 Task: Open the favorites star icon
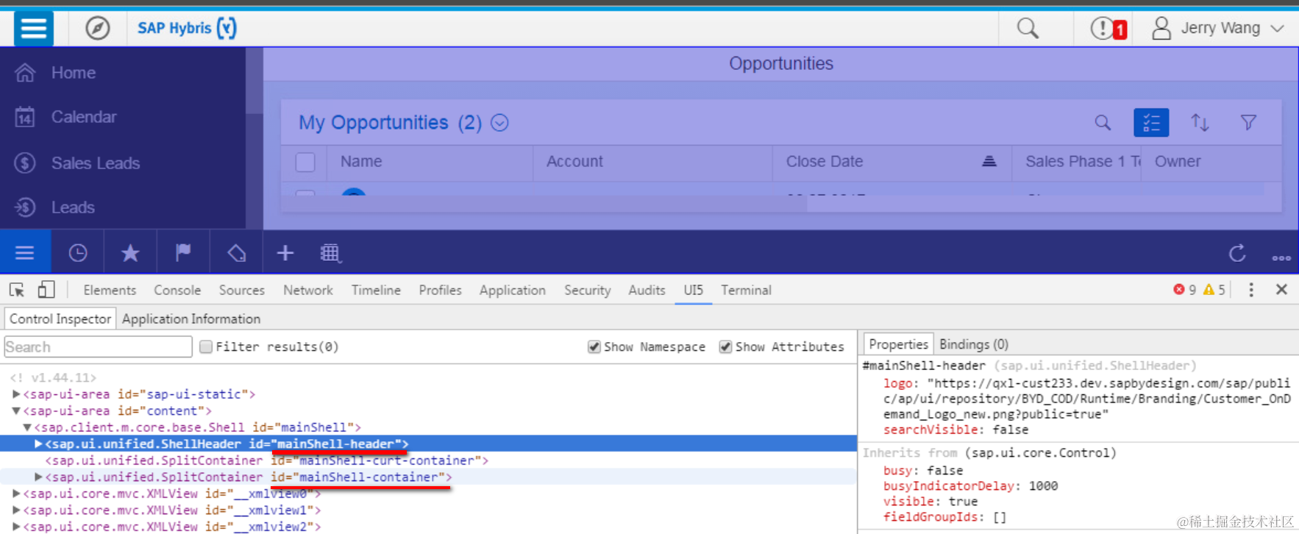(x=130, y=253)
